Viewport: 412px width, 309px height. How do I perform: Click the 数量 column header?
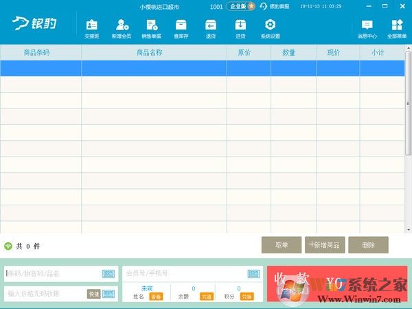pyautogui.click(x=293, y=53)
